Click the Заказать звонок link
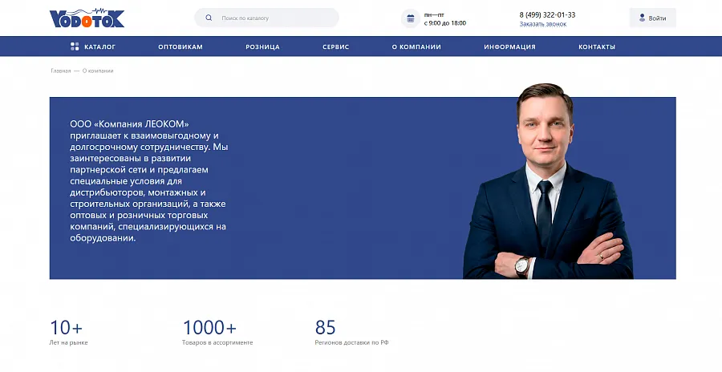This screenshot has height=372, width=722. (543, 24)
